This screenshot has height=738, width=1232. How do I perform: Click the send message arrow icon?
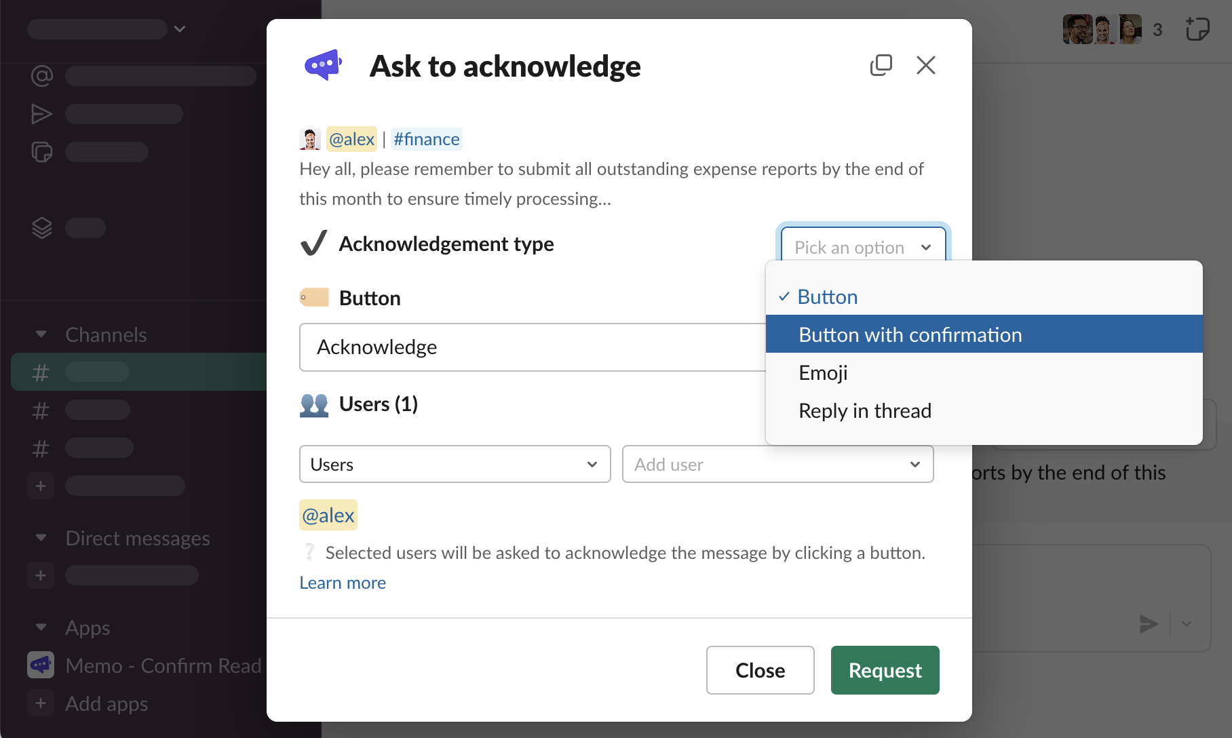click(x=1148, y=623)
